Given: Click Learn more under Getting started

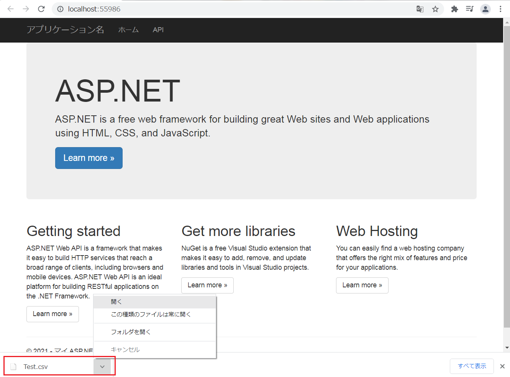Looking at the screenshot, I should pos(52,314).
